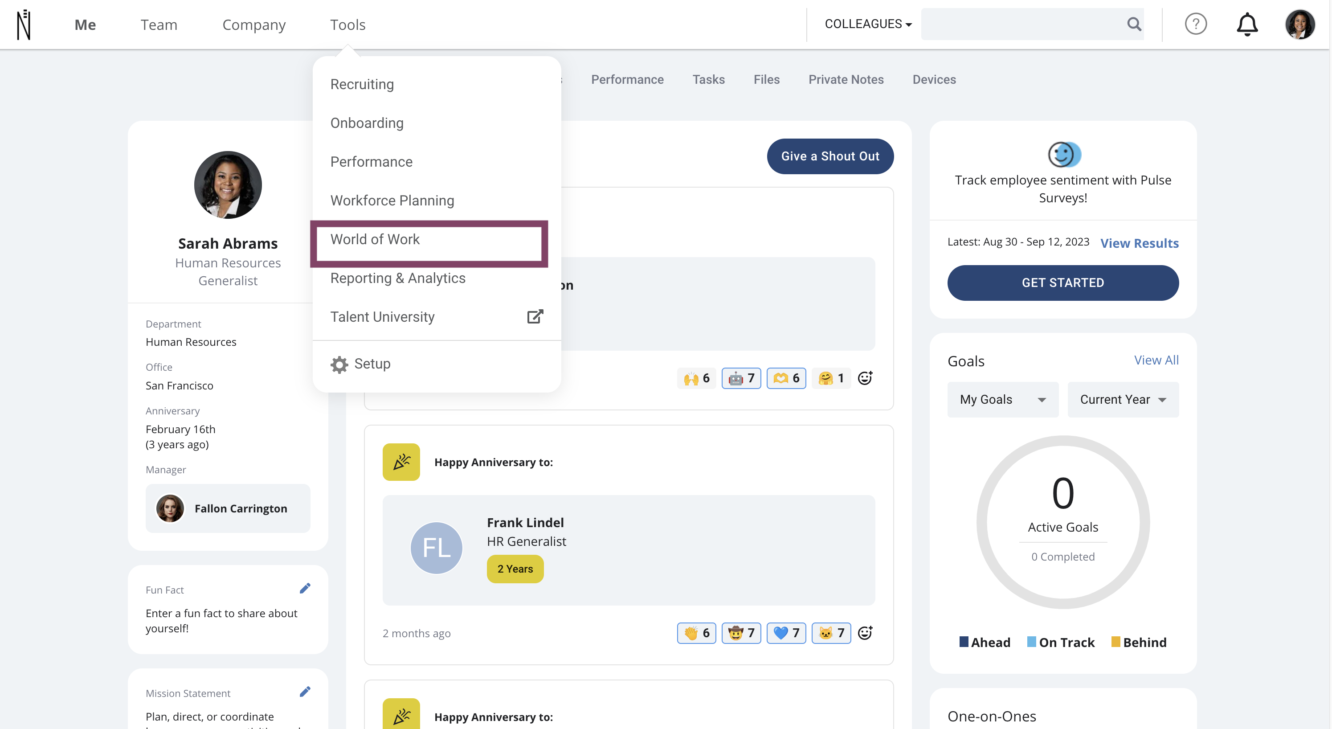This screenshot has width=1332, height=729.
Task: Open View All goals link
Action: coord(1156,360)
